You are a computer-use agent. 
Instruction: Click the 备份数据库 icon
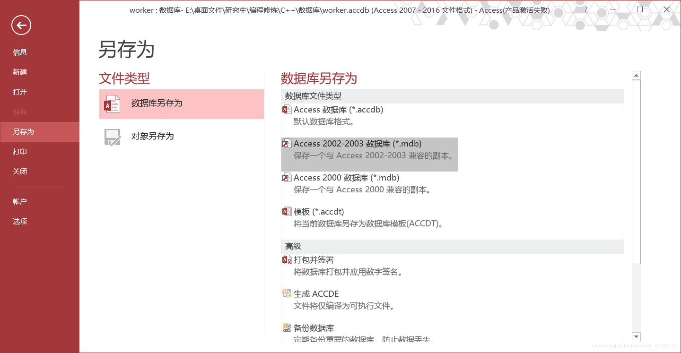(x=287, y=327)
